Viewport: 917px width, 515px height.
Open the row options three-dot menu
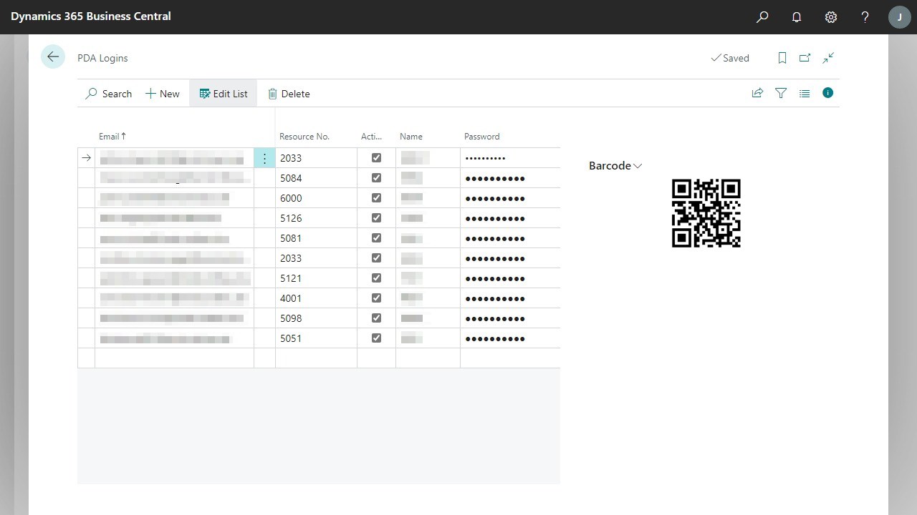[264, 157]
